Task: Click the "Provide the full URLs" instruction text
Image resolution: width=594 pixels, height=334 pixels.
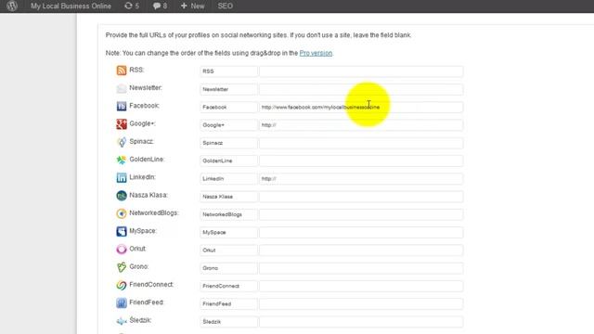Action: (258, 35)
